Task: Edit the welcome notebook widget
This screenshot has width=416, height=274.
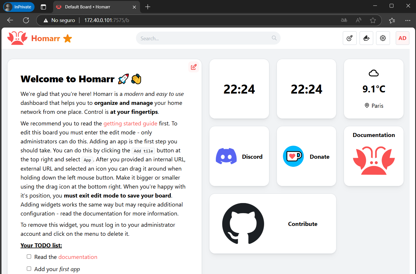Action: click(194, 67)
